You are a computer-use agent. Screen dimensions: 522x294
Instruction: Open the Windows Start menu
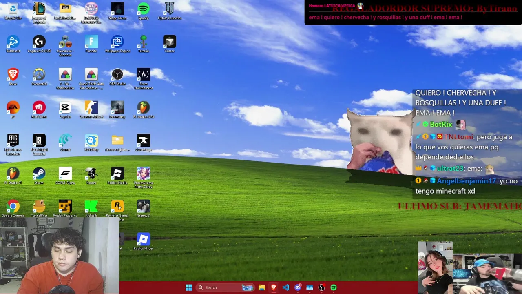tap(189, 287)
